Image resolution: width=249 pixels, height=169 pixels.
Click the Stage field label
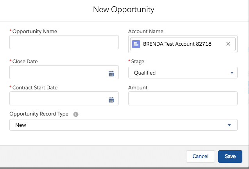click(138, 62)
